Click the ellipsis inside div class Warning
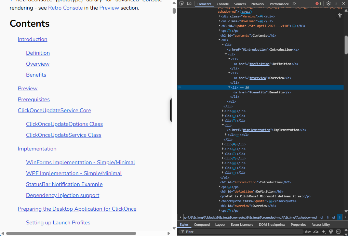 point(261,16)
